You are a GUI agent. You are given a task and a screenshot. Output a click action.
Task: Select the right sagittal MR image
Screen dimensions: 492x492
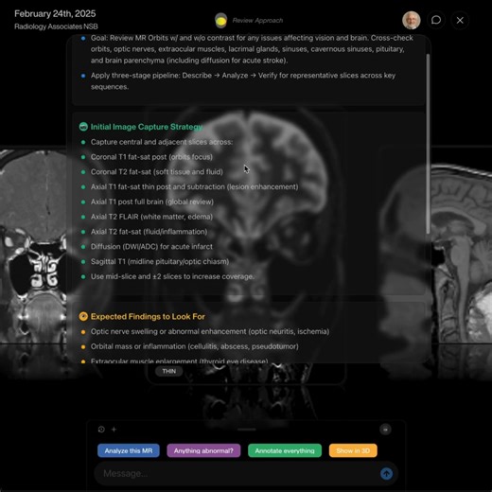coord(461,253)
